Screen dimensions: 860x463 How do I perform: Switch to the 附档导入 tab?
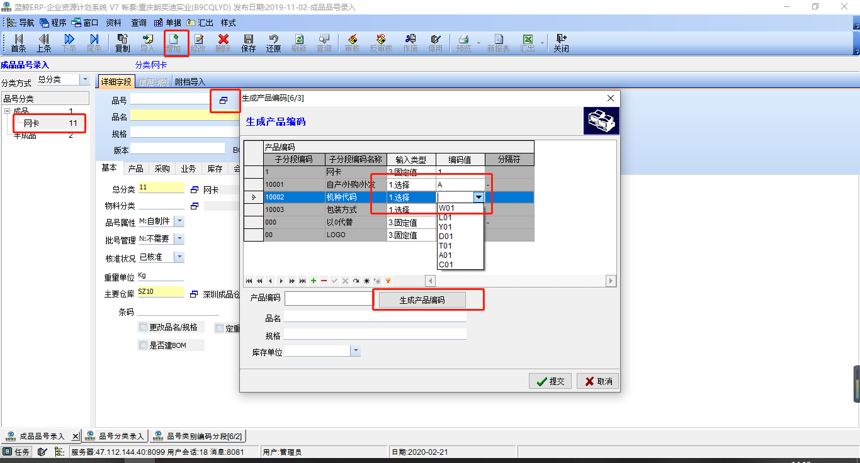(x=190, y=82)
